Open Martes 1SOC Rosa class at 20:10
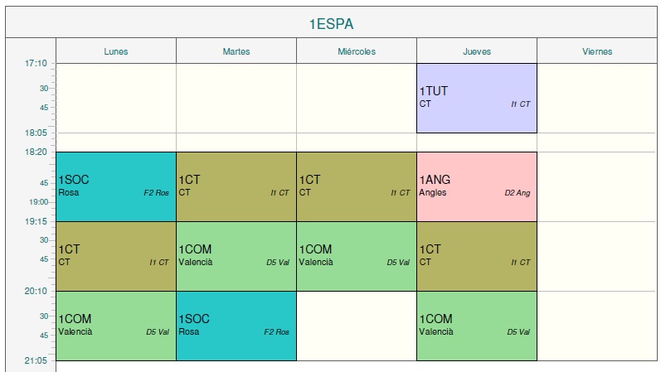Screen dimensions: 661x372 click(x=236, y=326)
